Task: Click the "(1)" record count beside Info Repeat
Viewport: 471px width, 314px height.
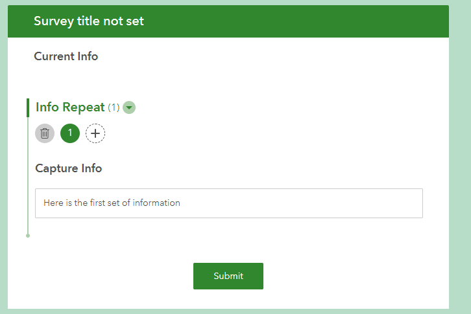Action: [x=114, y=107]
